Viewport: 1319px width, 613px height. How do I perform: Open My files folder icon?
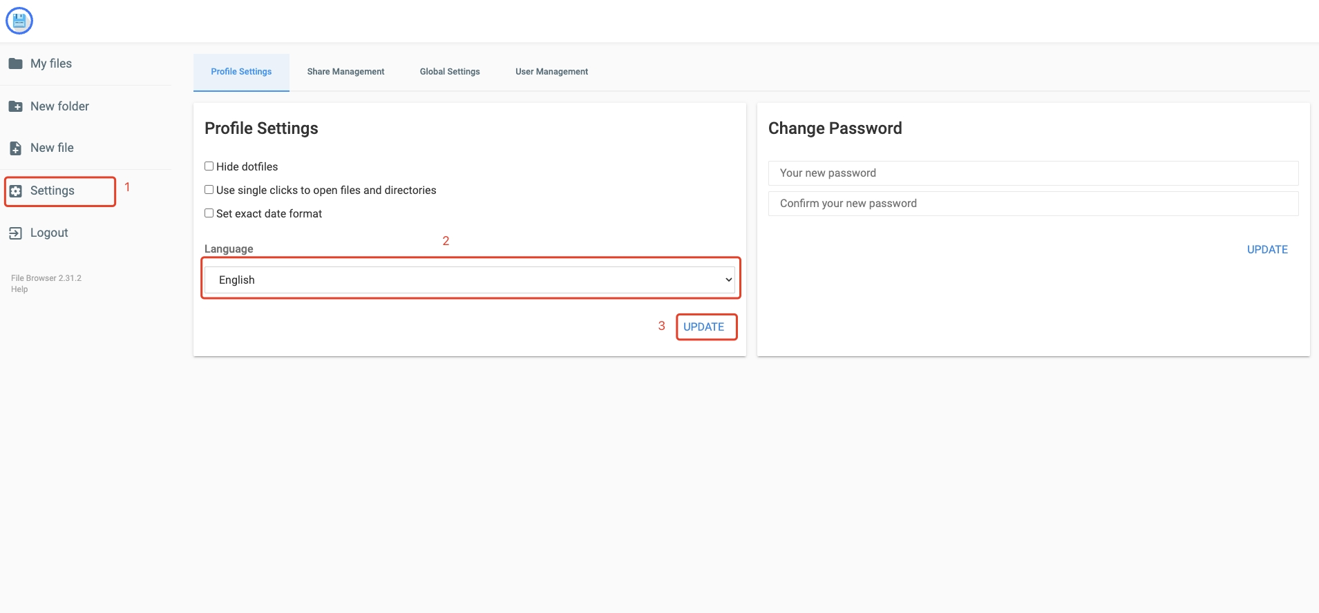pos(15,64)
